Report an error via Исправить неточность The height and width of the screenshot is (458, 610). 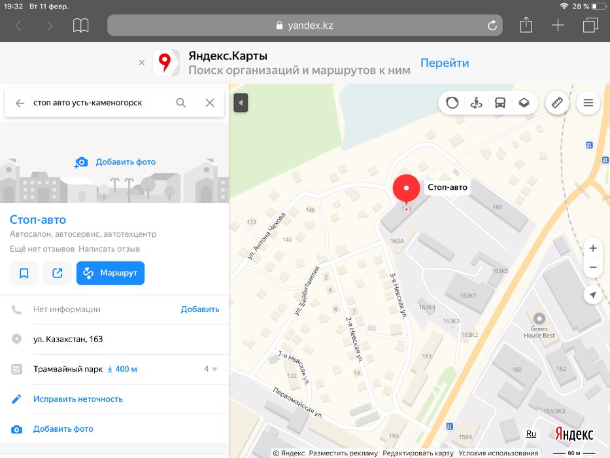point(78,399)
